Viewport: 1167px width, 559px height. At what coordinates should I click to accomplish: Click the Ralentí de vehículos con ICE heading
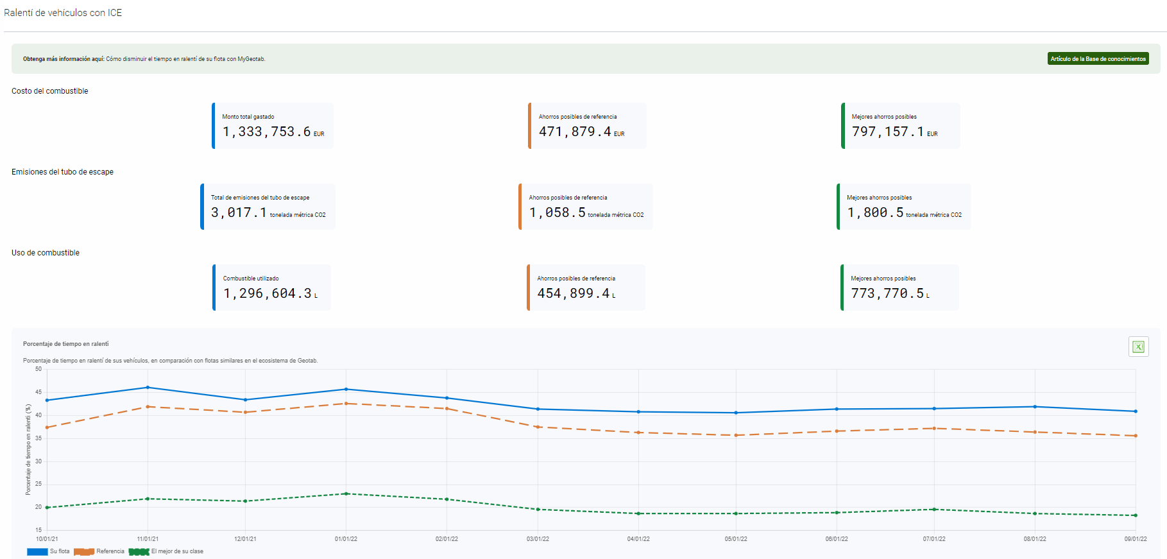click(x=63, y=13)
